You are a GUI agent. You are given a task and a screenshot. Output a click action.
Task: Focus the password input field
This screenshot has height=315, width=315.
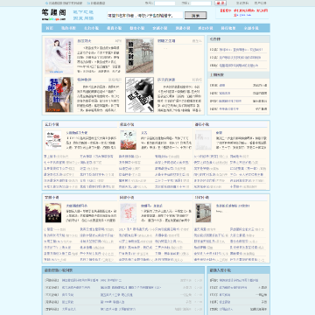coord(200,3)
